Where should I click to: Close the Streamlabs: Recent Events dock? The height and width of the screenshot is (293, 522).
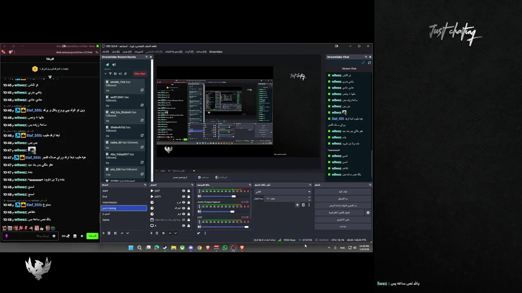[x=150, y=57]
